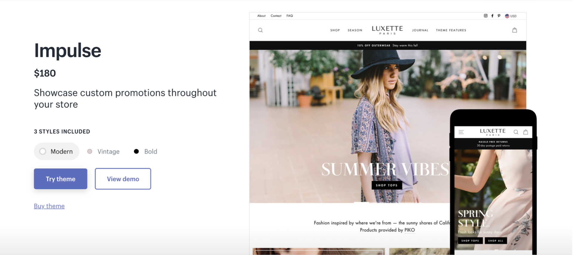573x255 pixels.
Task: Select the Bold style option
Action: click(145, 151)
